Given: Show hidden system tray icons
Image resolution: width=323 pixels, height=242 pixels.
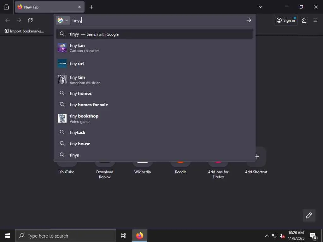Looking at the screenshot, I should 267,236.
